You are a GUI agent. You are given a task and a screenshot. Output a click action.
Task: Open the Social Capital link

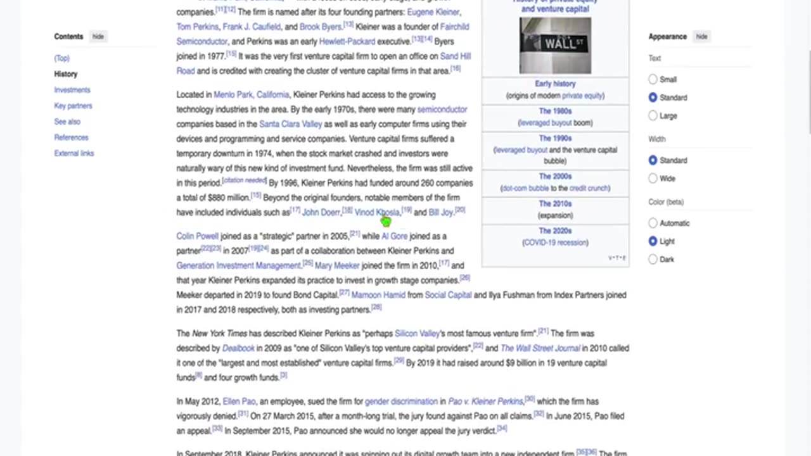click(448, 295)
